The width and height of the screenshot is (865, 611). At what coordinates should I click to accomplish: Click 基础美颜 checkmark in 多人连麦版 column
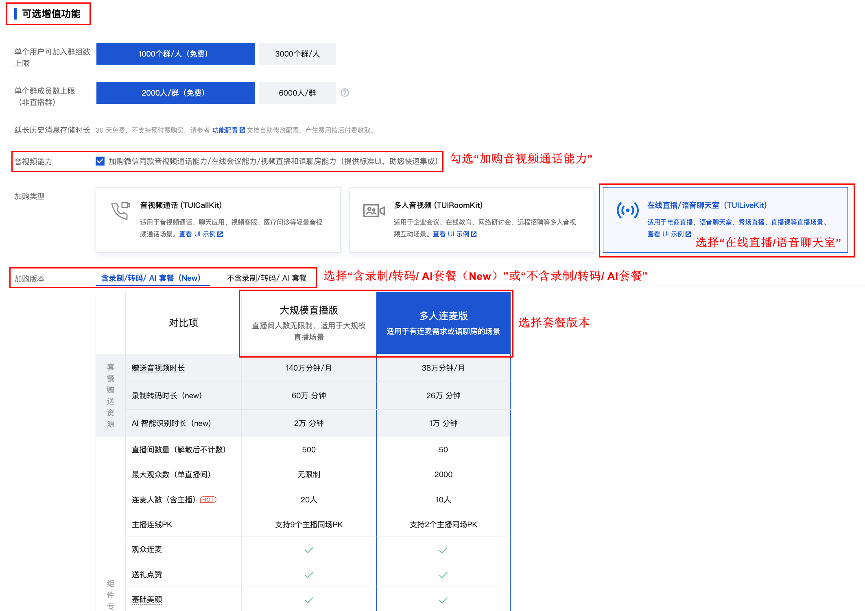(x=443, y=600)
